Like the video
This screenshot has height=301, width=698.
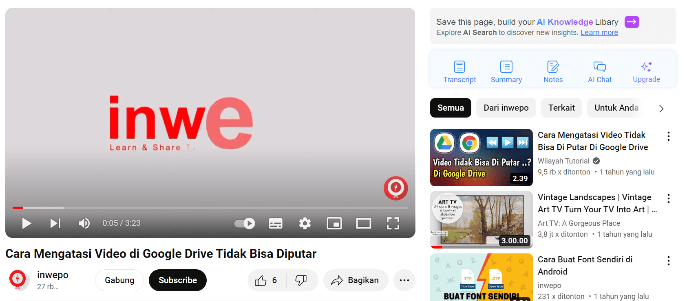coord(267,280)
